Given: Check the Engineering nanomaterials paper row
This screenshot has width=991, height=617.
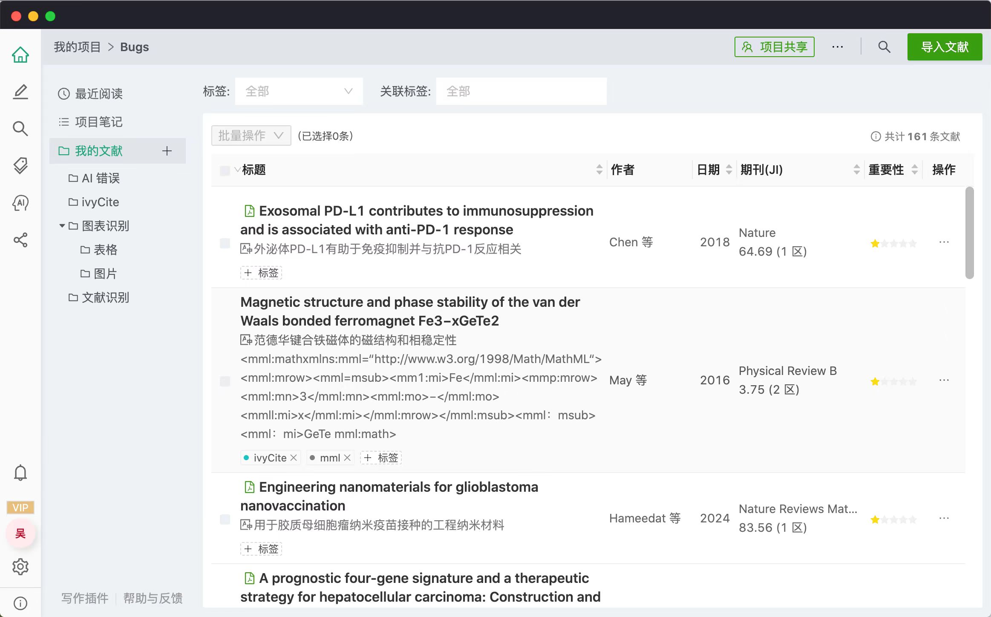Looking at the screenshot, I should pos(225,519).
